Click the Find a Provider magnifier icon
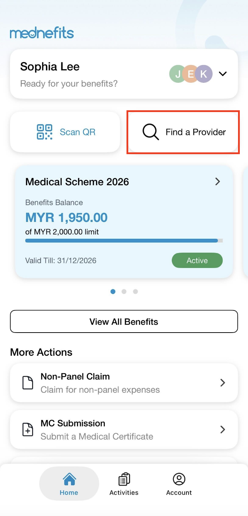Screen dimensions: 248x516 coord(151,132)
